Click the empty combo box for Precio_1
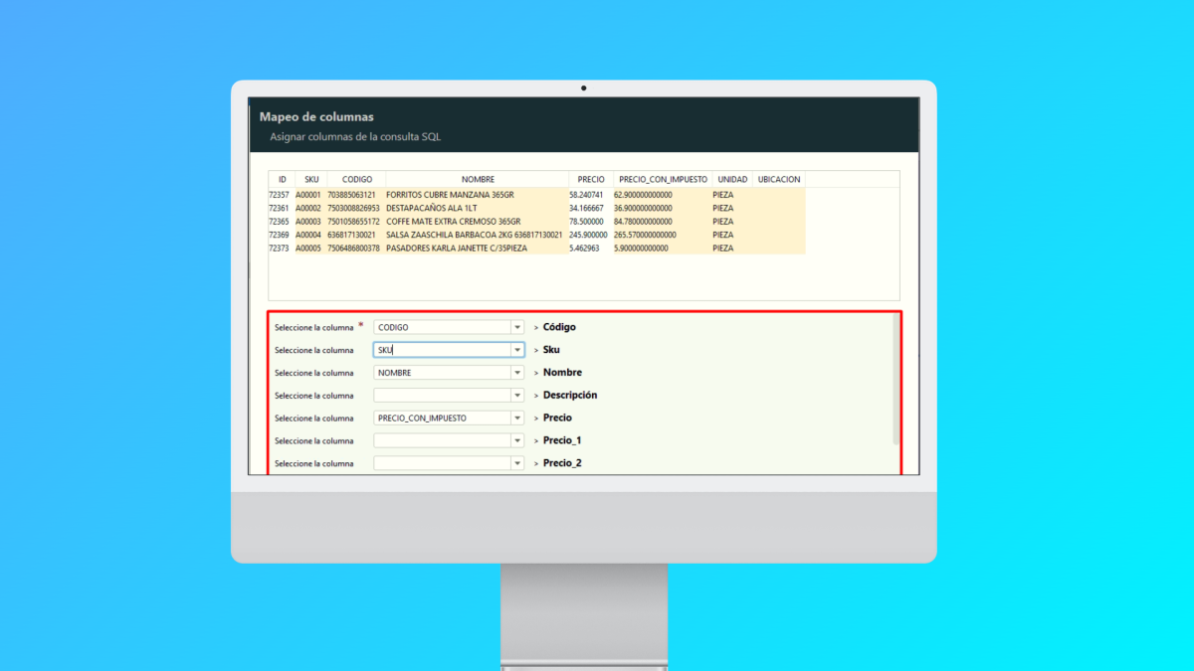Viewport: 1194px width, 671px height. [x=443, y=440]
